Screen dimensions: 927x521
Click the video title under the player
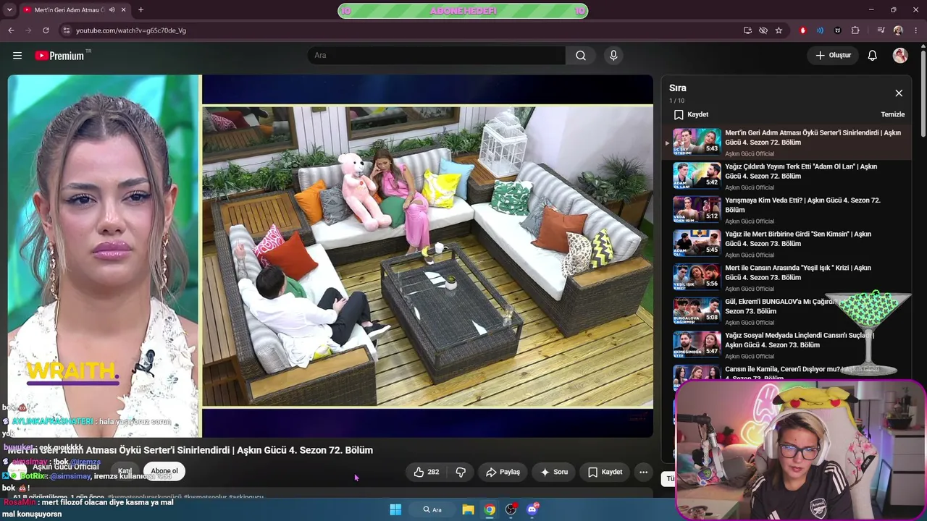(x=190, y=450)
